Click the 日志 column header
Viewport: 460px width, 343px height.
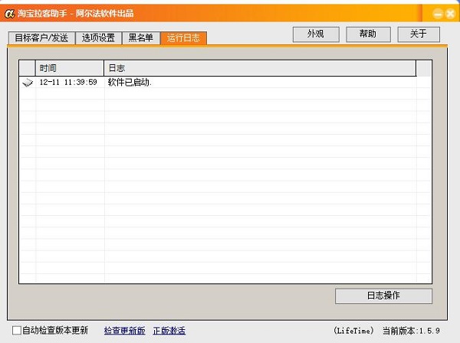(260, 68)
